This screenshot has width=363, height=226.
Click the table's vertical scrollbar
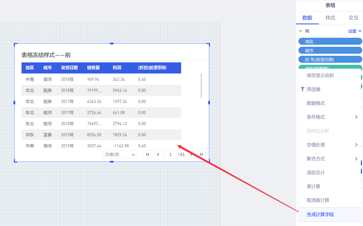tap(201, 86)
